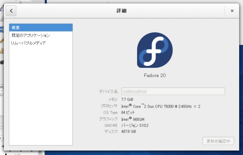Click the Fedora 20 label
Viewport: 243px width, 155px height.
pyautogui.click(x=155, y=75)
